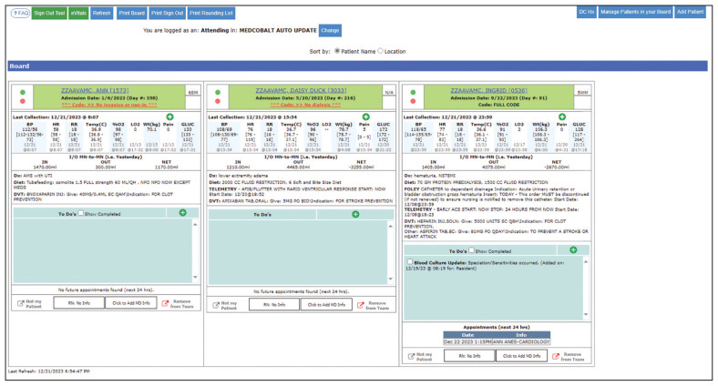Click RN: No Info on Ann's card

78,303
